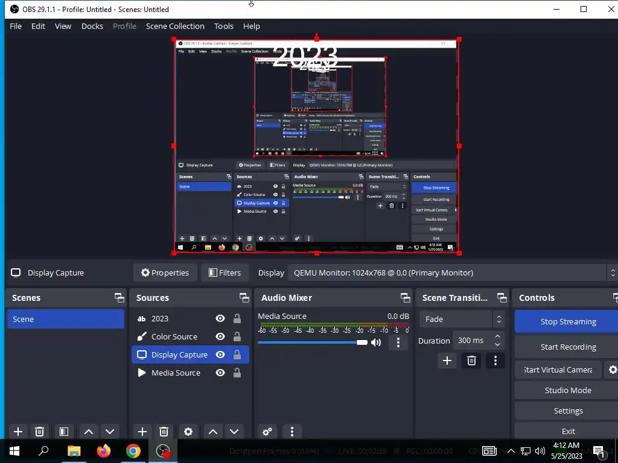Open the View menu
The height and width of the screenshot is (463, 618).
pyautogui.click(x=63, y=26)
